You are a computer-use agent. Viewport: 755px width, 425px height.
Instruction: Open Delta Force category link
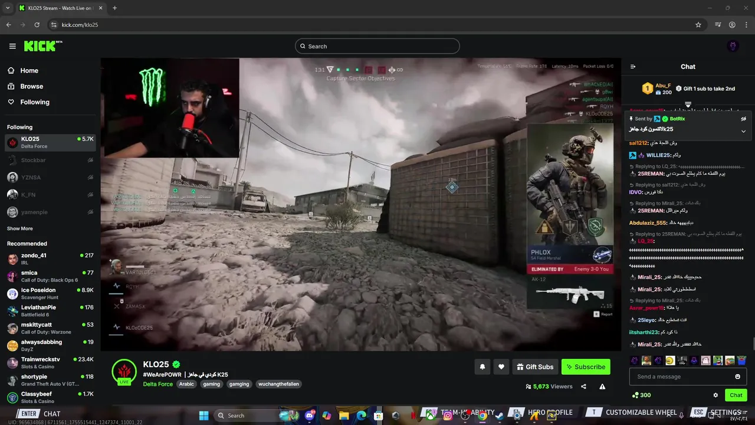pos(157,384)
